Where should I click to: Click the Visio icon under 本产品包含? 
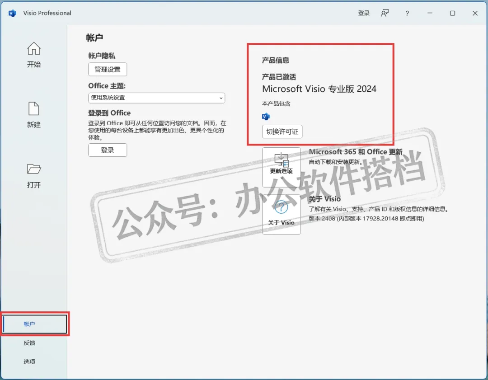266,117
